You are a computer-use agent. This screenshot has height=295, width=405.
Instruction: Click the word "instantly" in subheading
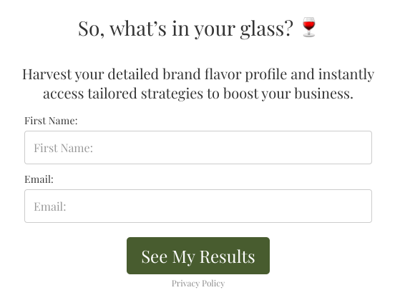pyautogui.click(x=346, y=75)
